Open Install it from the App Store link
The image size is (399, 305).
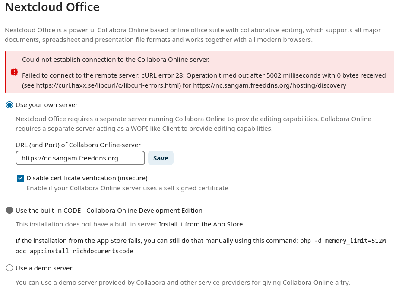pyautogui.click(x=201, y=224)
